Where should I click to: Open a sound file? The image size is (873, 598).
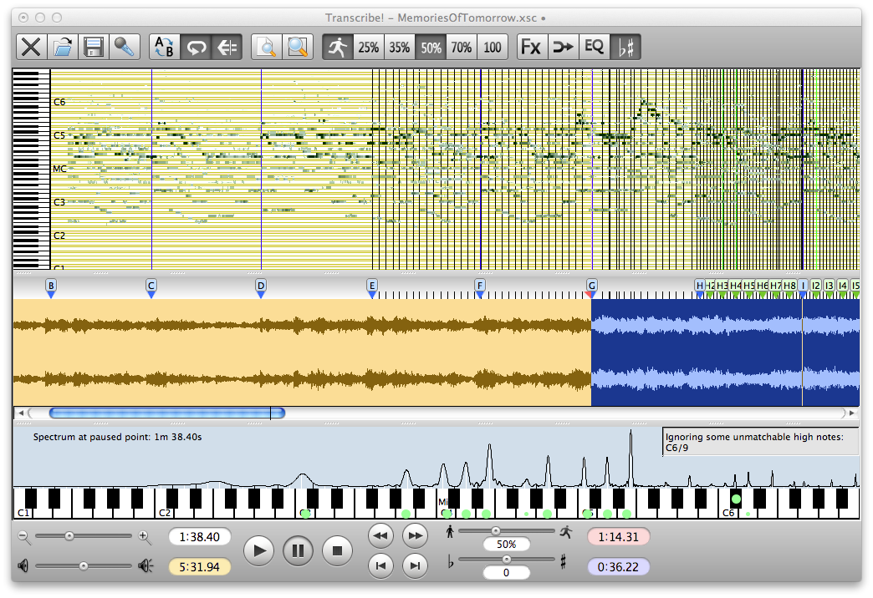coord(64,47)
